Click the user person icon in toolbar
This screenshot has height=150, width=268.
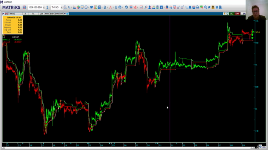click(x=150, y=7)
